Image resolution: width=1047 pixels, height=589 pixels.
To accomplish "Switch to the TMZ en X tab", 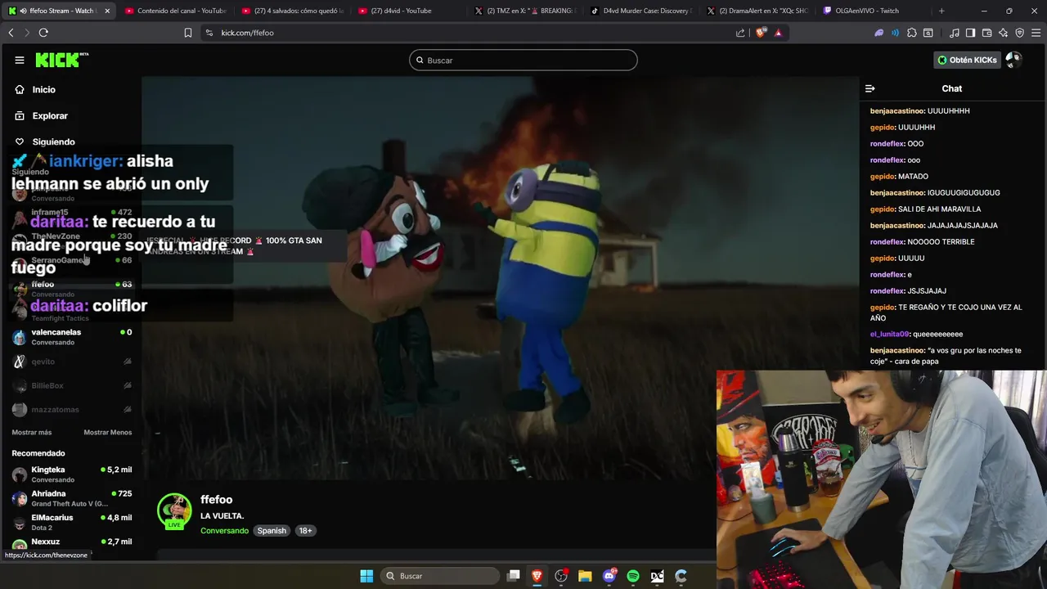I will pyautogui.click(x=525, y=11).
